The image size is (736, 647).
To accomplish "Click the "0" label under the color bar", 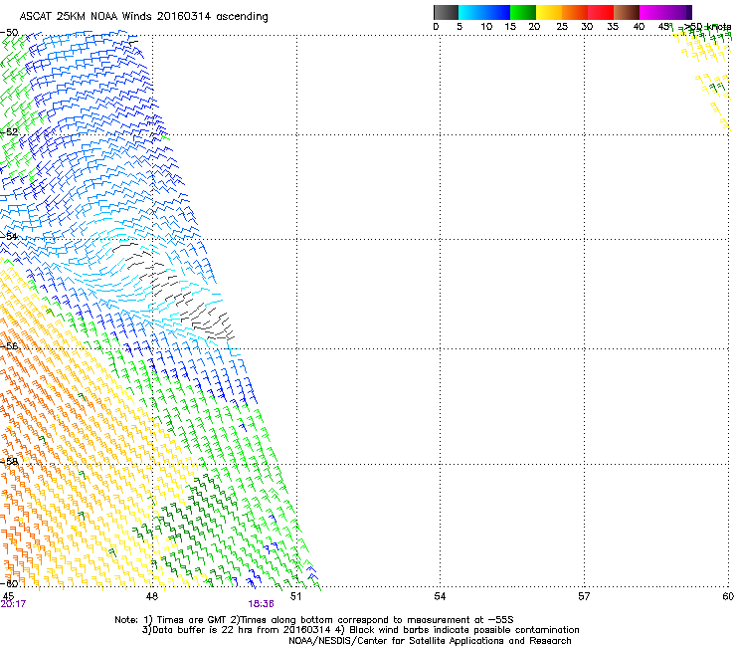I will point(436,27).
